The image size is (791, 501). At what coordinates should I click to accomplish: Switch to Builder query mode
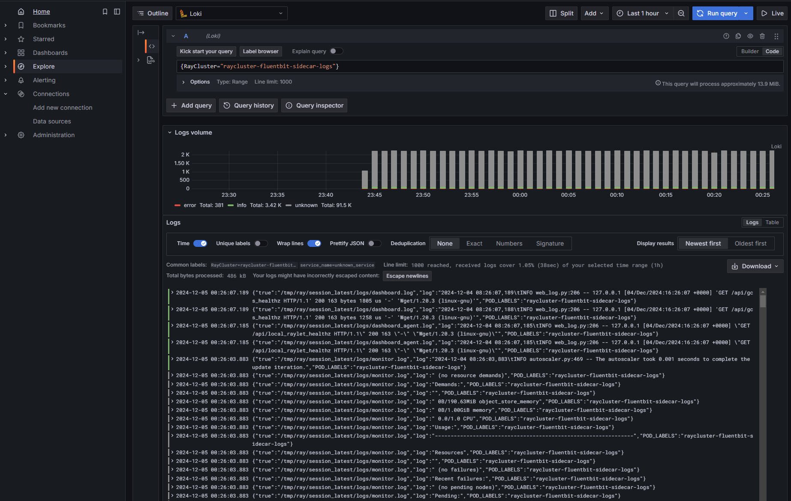[750, 51]
